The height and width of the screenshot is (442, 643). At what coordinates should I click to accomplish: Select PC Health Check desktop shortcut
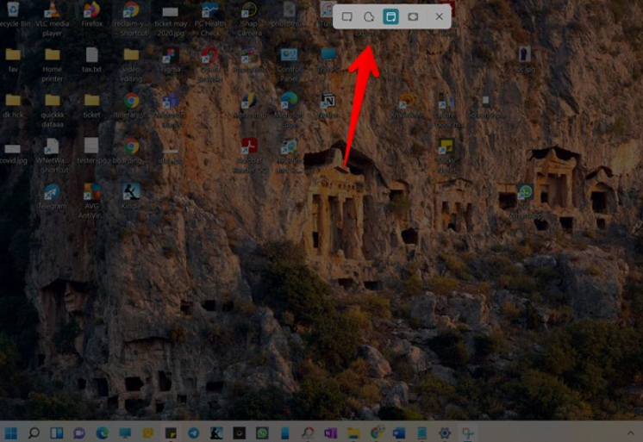pos(210,19)
